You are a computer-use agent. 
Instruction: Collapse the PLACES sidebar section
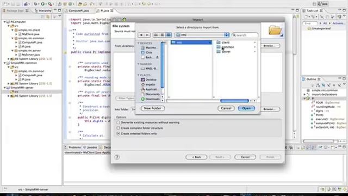[x=139, y=75]
